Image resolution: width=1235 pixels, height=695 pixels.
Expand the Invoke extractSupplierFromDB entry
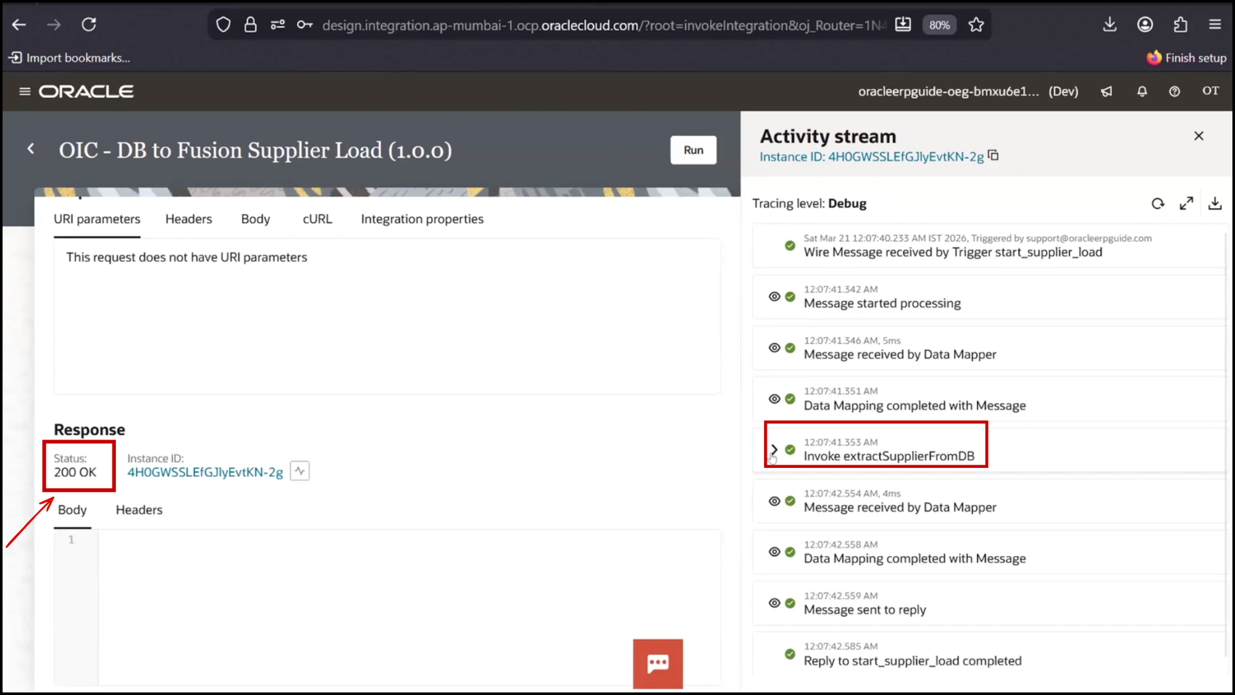point(774,450)
